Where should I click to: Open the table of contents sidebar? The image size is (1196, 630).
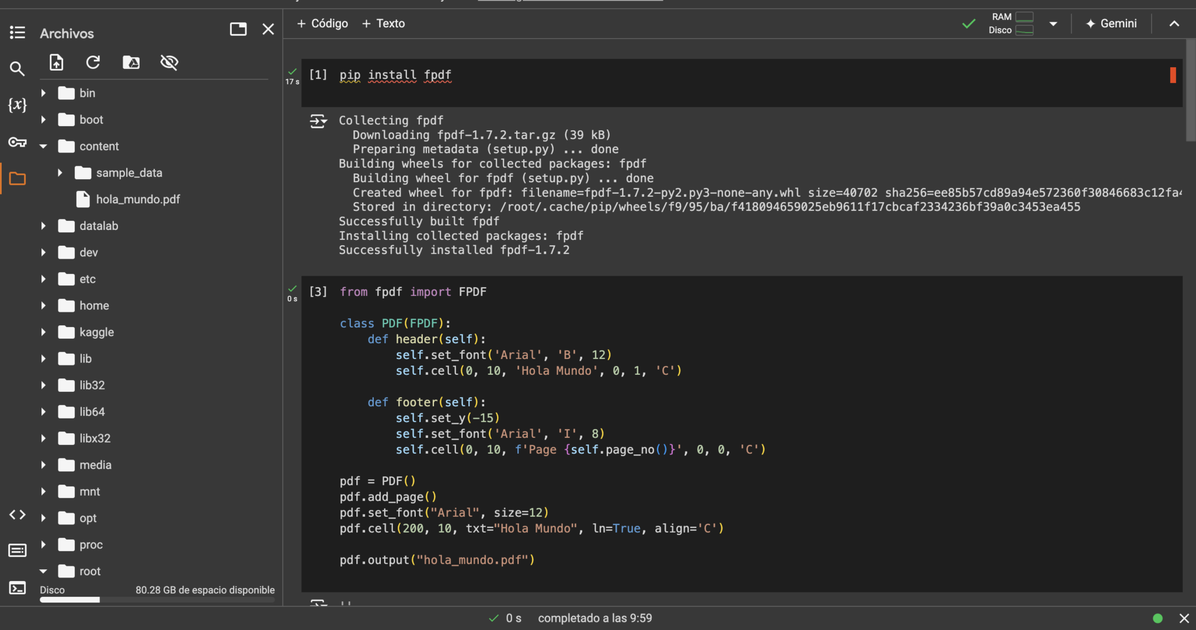[18, 32]
